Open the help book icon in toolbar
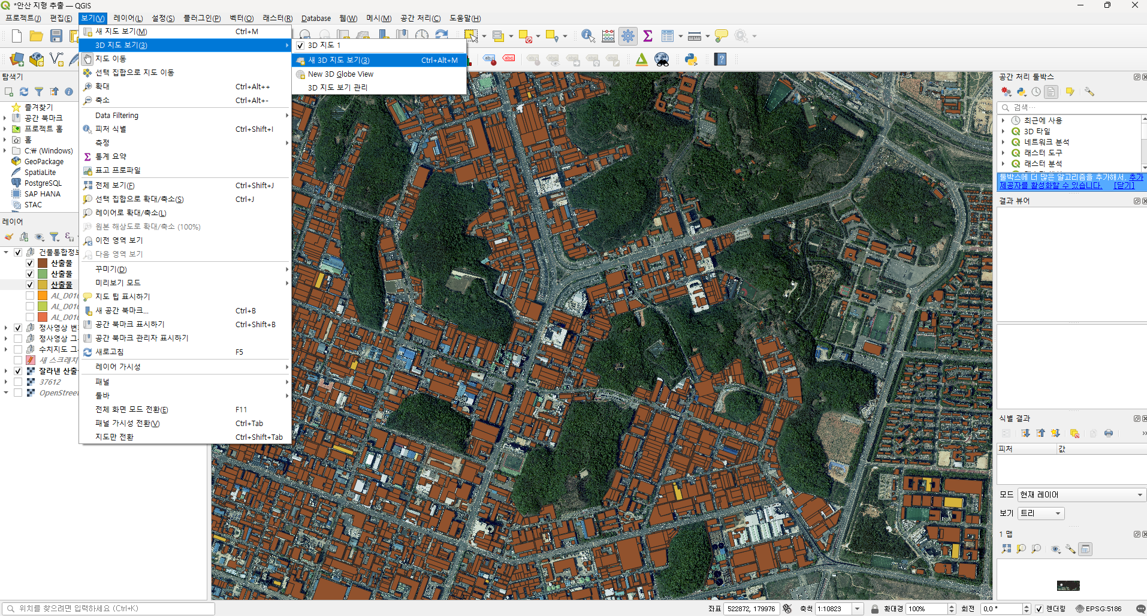Screen dimensions: 1147x616 (x=720, y=59)
